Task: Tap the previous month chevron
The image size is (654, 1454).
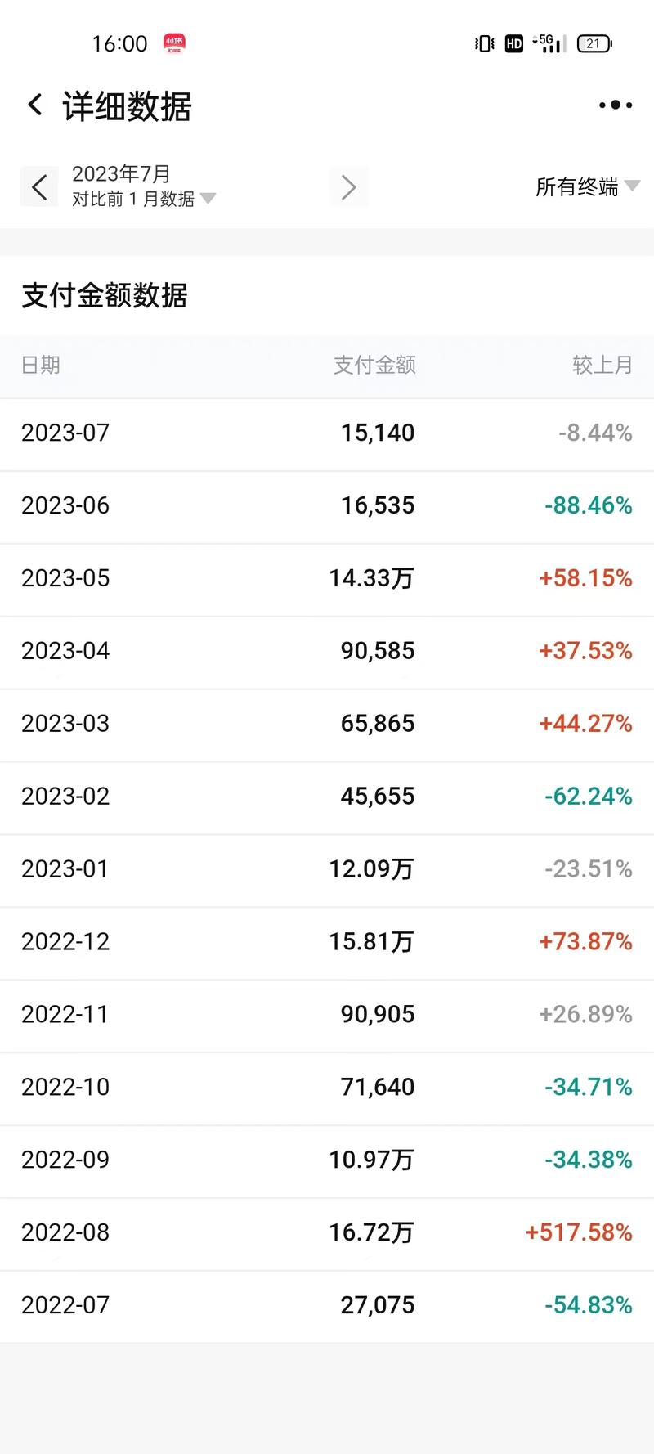Action: click(38, 186)
